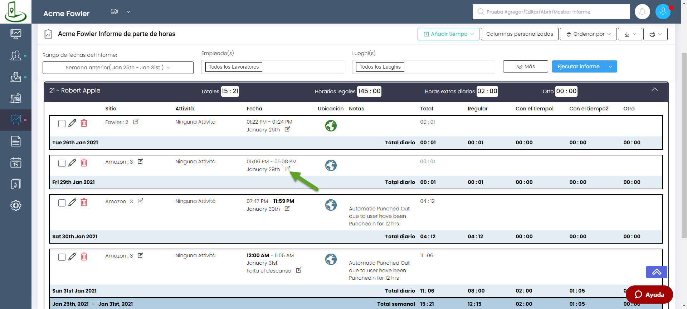Collapse the Robert Apple section

pos(654,90)
